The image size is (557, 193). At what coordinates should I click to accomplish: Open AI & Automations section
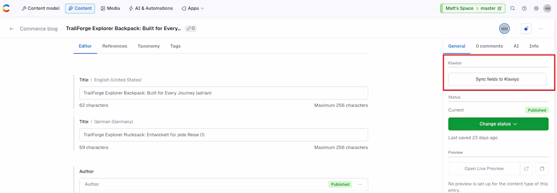tap(151, 8)
